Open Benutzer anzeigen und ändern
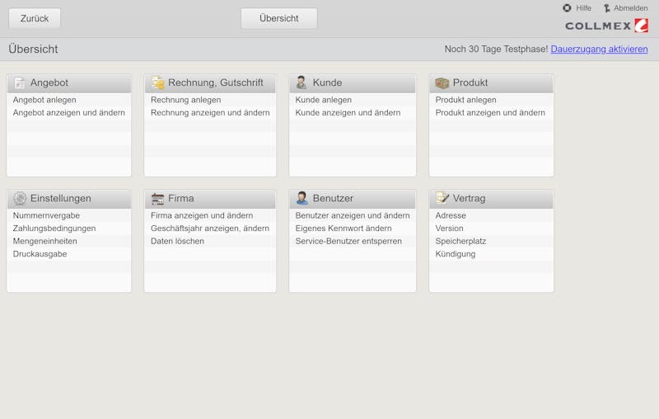This screenshot has height=419, width=659. tap(353, 215)
